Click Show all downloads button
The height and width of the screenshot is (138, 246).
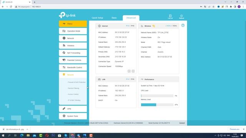(x=234, y=129)
